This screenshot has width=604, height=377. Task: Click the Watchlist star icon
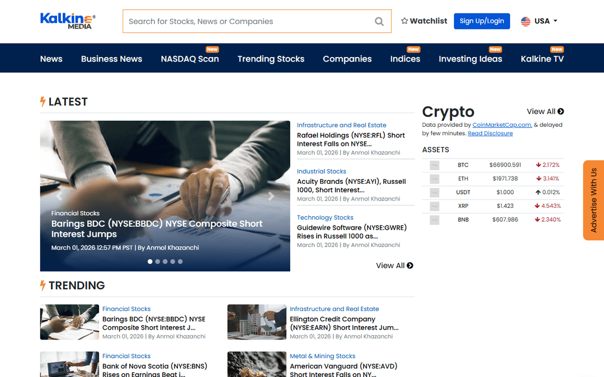pyautogui.click(x=404, y=21)
